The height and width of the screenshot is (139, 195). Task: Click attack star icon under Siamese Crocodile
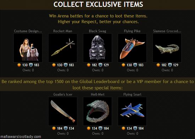(158, 65)
